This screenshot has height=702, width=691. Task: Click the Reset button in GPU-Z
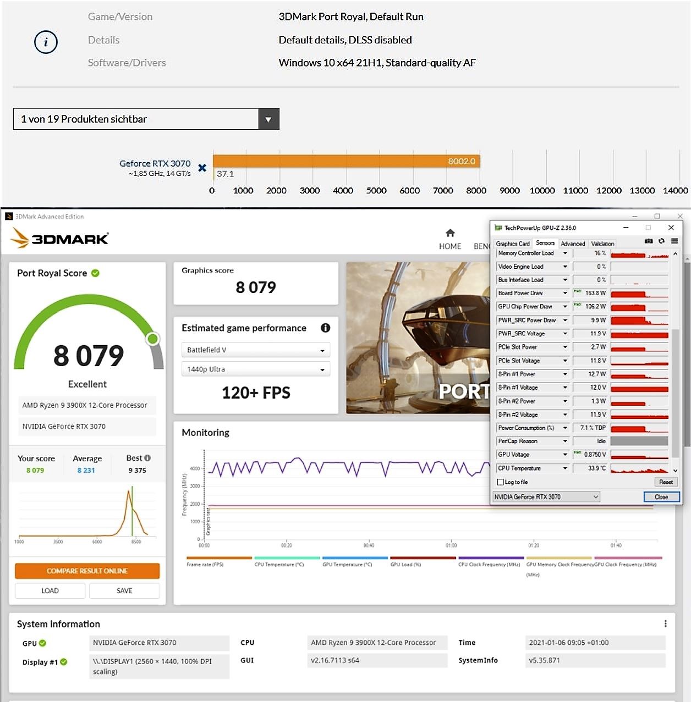(666, 482)
